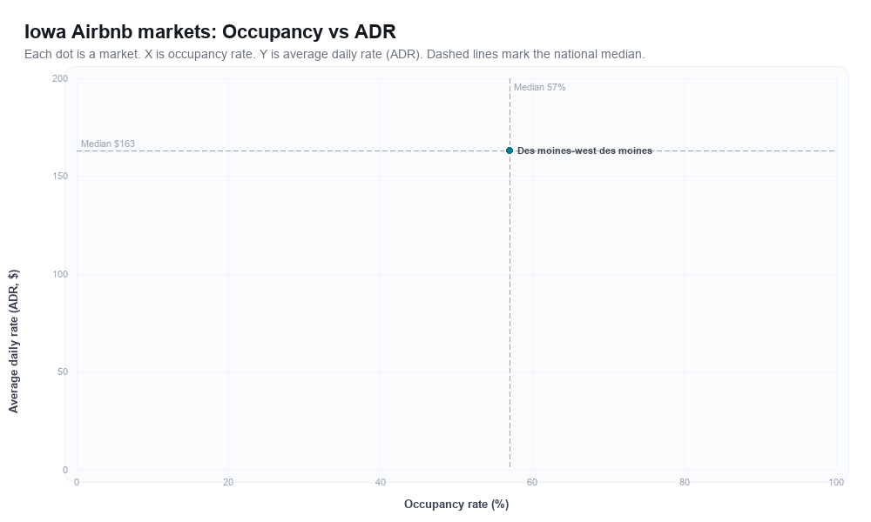
Task: Click the x-axis tick label 80
Action: (x=685, y=483)
